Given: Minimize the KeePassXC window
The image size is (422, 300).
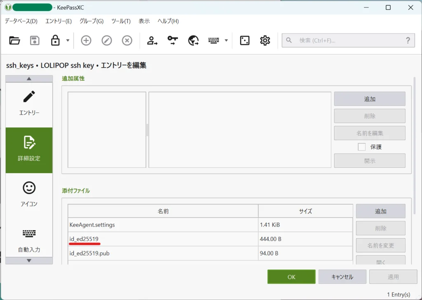Looking at the screenshot, I should pos(366,7).
